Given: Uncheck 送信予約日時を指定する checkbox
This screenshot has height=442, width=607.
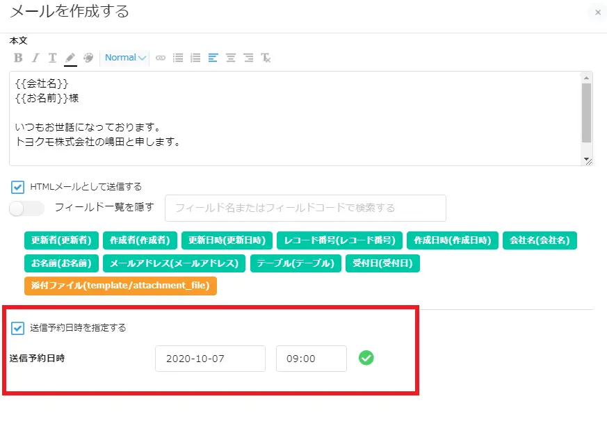Looking at the screenshot, I should pyautogui.click(x=17, y=328).
